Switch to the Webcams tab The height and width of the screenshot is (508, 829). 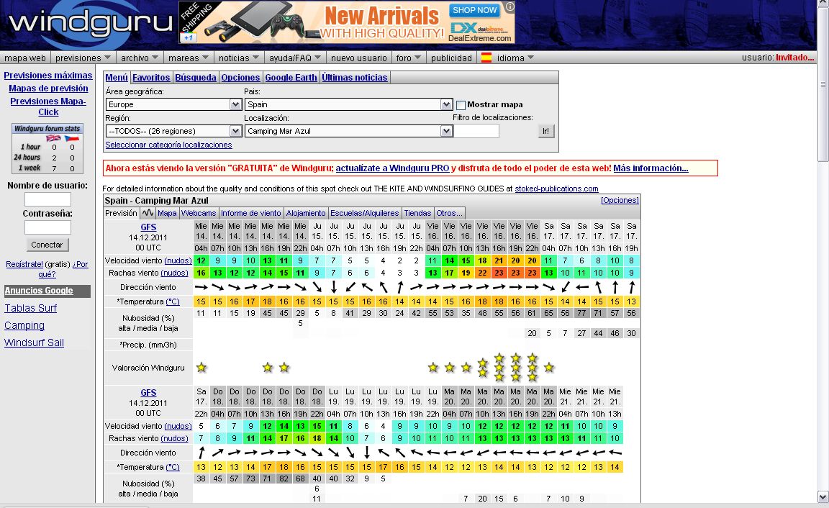pyautogui.click(x=200, y=212)
